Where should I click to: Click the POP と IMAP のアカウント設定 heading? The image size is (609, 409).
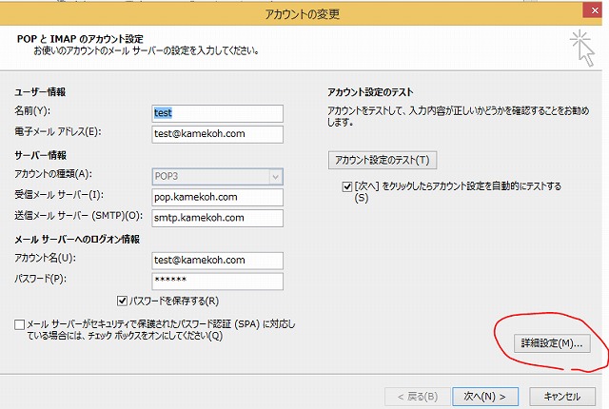tap(80, 39)
